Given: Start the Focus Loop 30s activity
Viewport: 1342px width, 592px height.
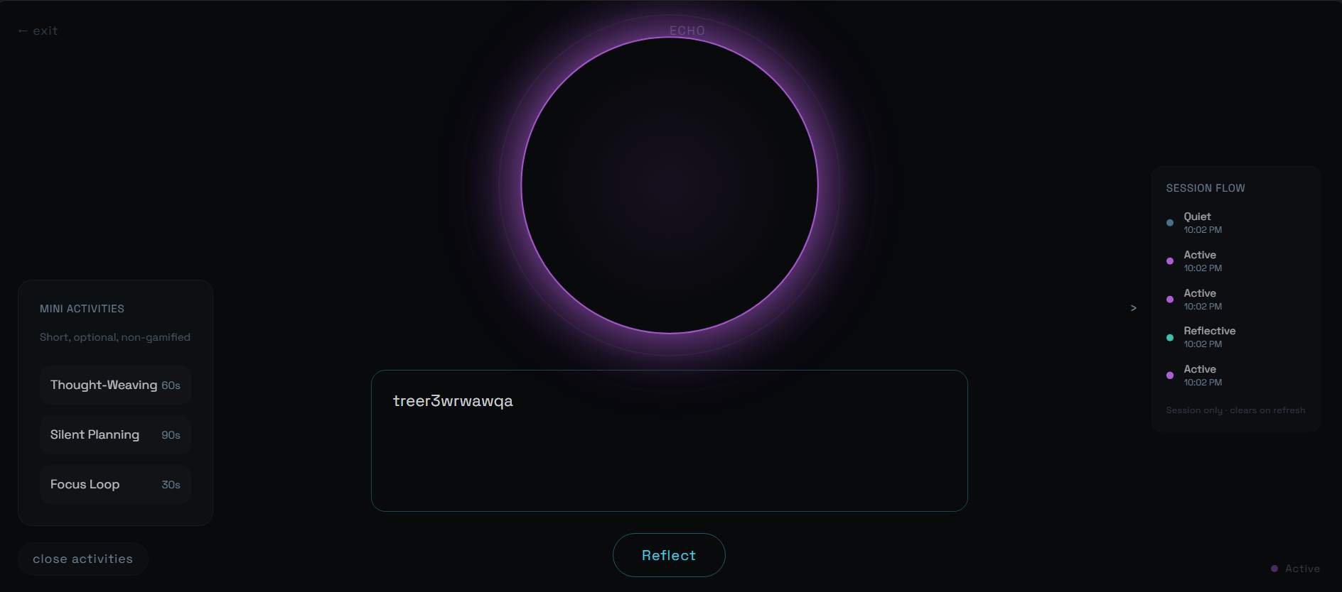Looking at the screenshot, I should click(x=115, y=484).
